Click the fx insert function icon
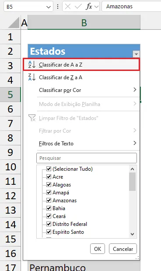Viewport: 161px width, 271px height. (89, 7)
